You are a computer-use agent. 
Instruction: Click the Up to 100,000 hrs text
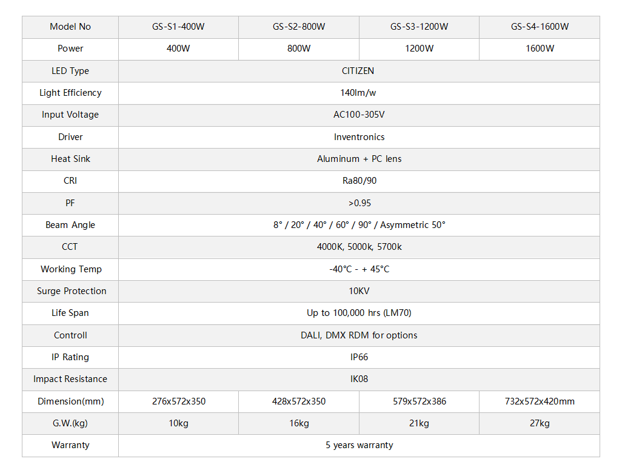coord(343,313)
